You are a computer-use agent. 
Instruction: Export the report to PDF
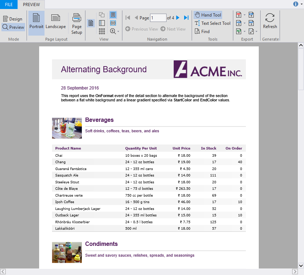click(x=239, y=15)
